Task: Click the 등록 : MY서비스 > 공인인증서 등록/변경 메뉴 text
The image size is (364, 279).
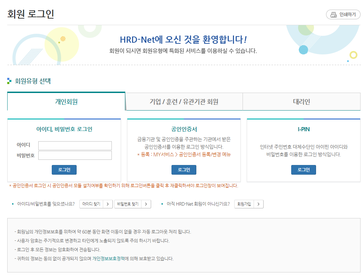Action: click(184, 154)
